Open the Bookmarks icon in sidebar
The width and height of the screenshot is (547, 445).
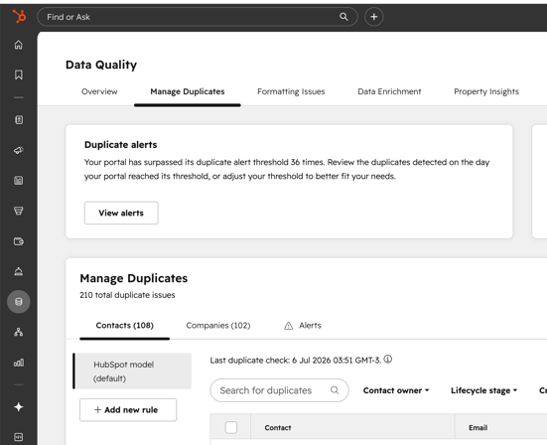point(19,74)
